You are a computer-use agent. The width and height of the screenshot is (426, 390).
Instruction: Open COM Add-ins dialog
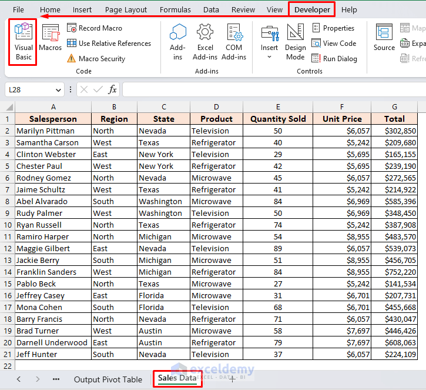click(x=234, y=41)
